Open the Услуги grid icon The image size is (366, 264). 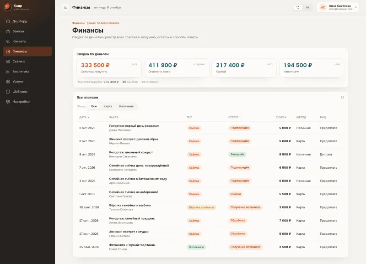pyautogui.click(x=8, y=82)
